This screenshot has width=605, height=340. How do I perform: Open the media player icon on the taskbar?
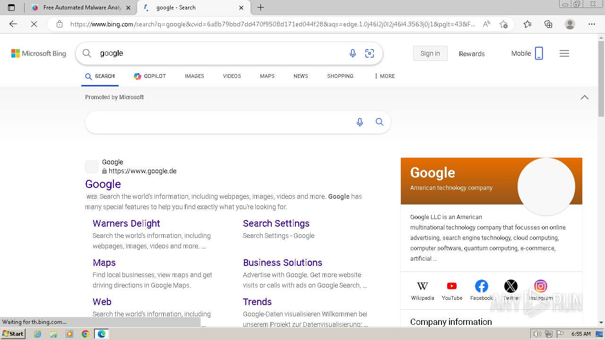click(69, 334)
